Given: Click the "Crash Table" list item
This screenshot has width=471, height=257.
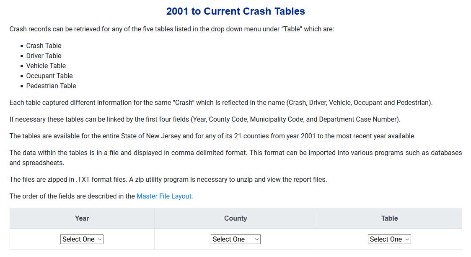Looking at the screenshot, I should click(44, 46).
